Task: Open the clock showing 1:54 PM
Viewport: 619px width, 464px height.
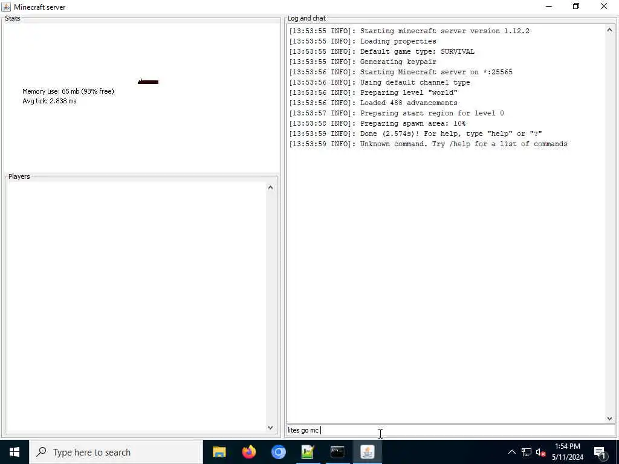Action: (567, 452)
